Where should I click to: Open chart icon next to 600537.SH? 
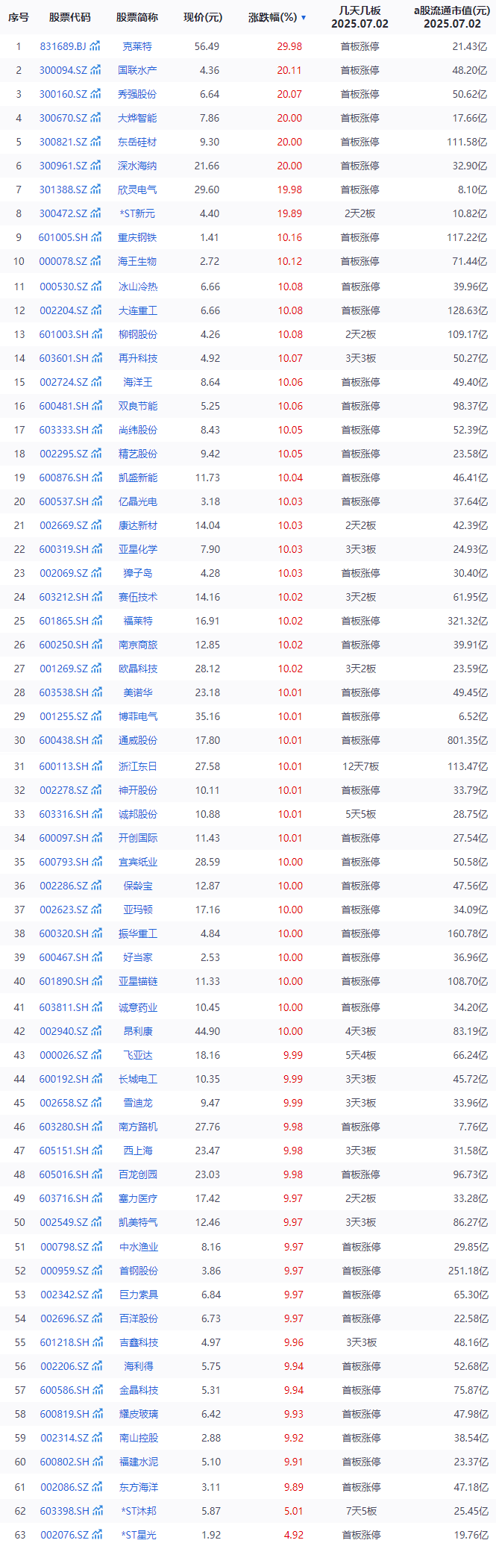coord(95,501)
